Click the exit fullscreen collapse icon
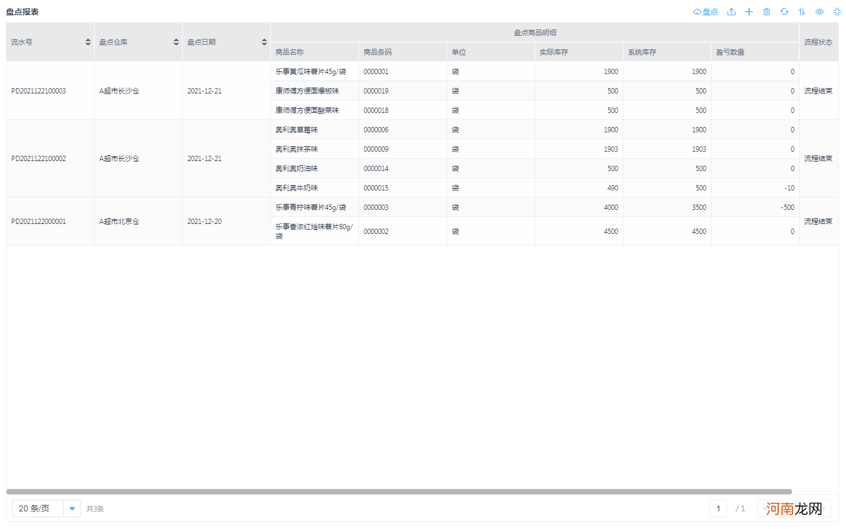The image size is (846, 529). coord(837,12)
